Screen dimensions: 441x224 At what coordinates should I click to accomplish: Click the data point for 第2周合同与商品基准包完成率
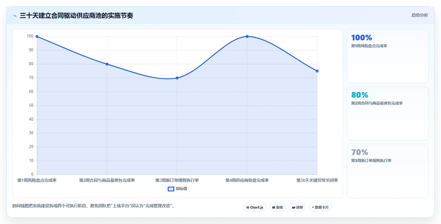(x=107, y=64)
